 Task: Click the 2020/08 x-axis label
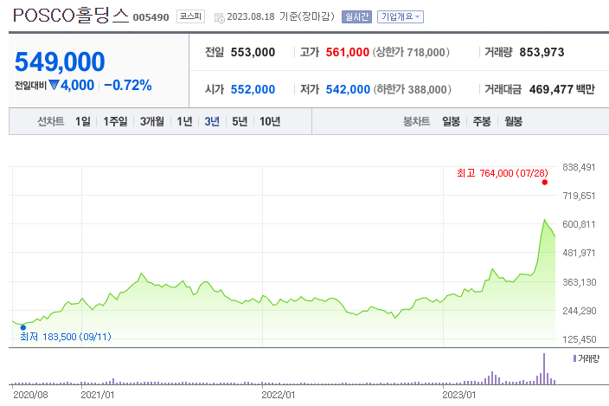click(x=30, y=395)
